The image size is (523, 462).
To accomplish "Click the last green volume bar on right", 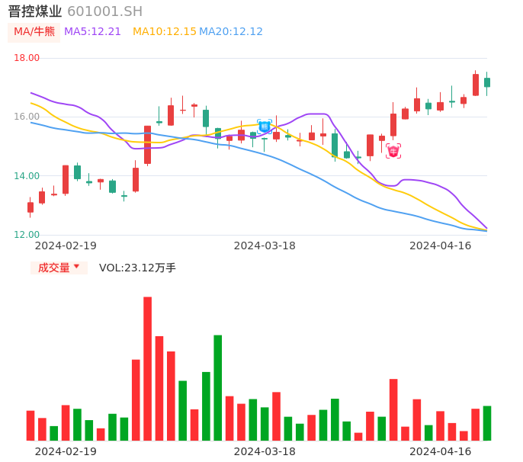I will point(487,423).
